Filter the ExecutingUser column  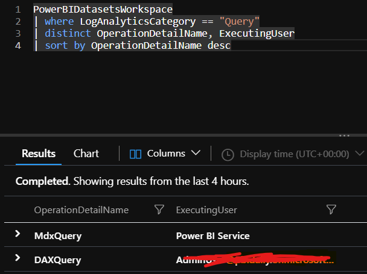click(x=331, y=210)
